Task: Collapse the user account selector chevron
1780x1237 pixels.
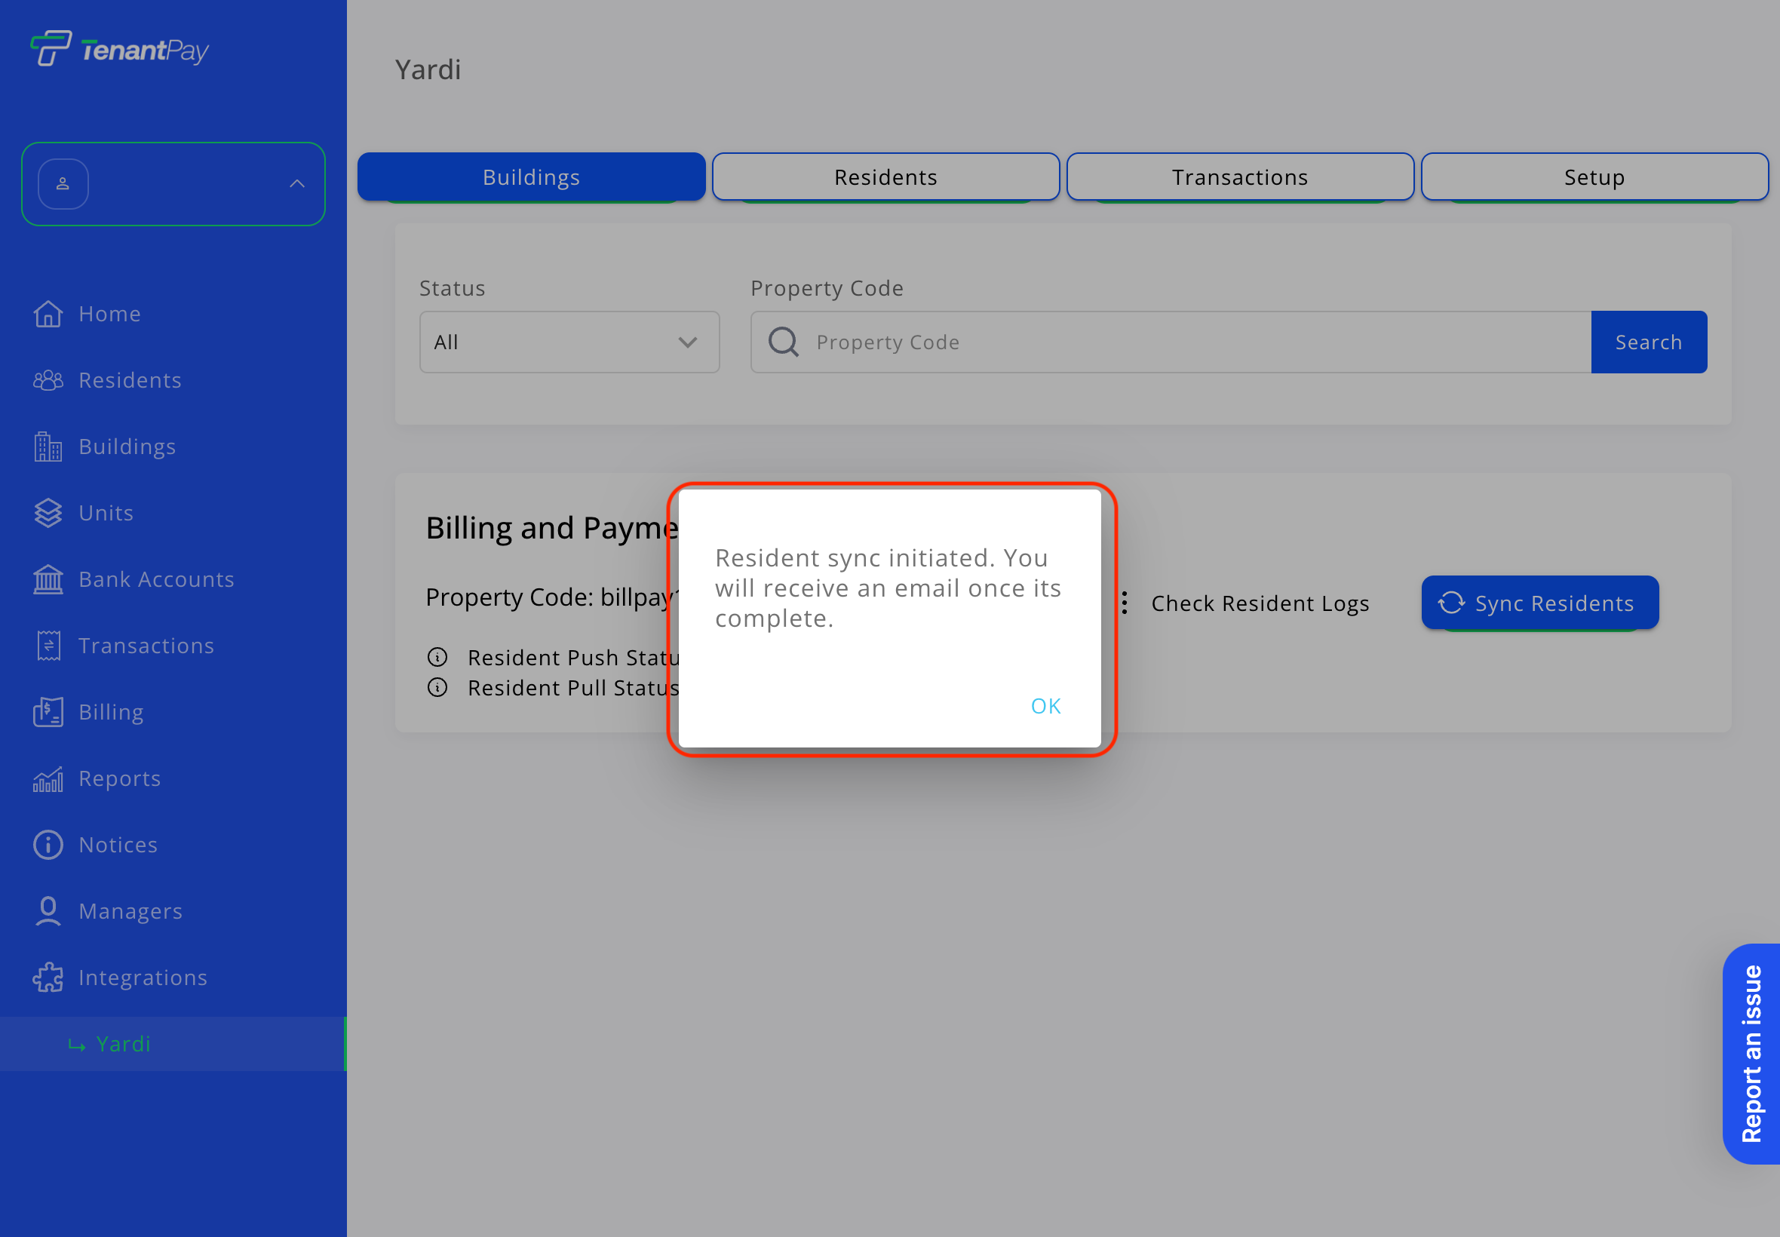Action: click(x=297, y=184)
